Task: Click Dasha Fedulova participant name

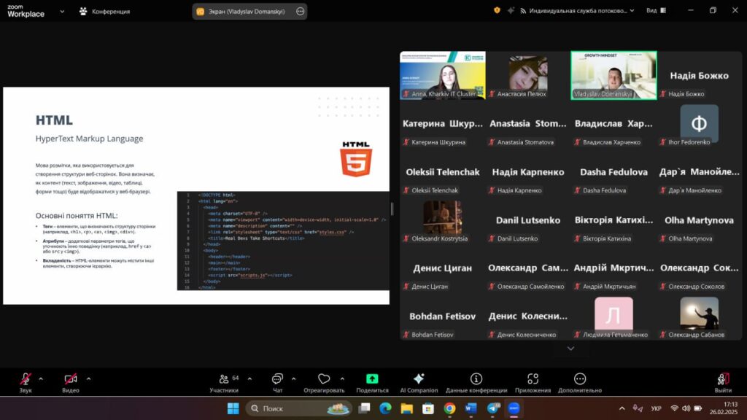Action: tap(614, 172)
